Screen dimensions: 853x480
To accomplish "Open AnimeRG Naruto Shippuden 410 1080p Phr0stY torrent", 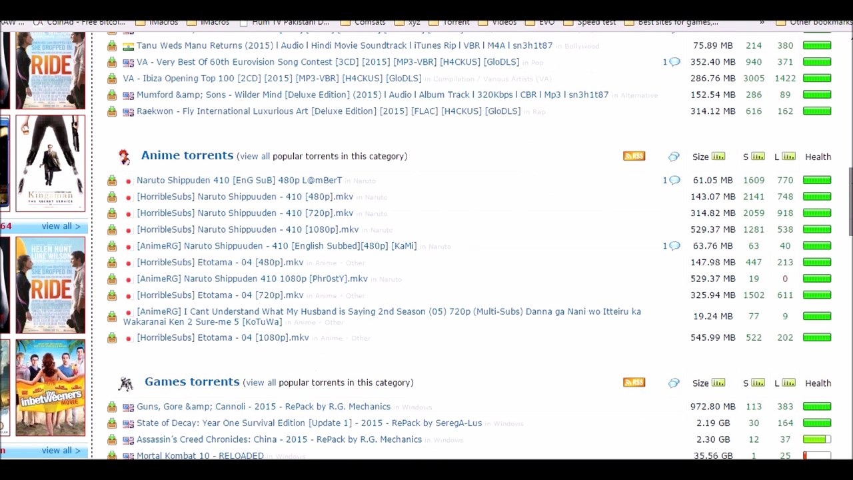I will pos(252,279).
